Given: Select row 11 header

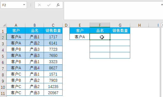Looking at the screenshot, I should coord(3,93).
